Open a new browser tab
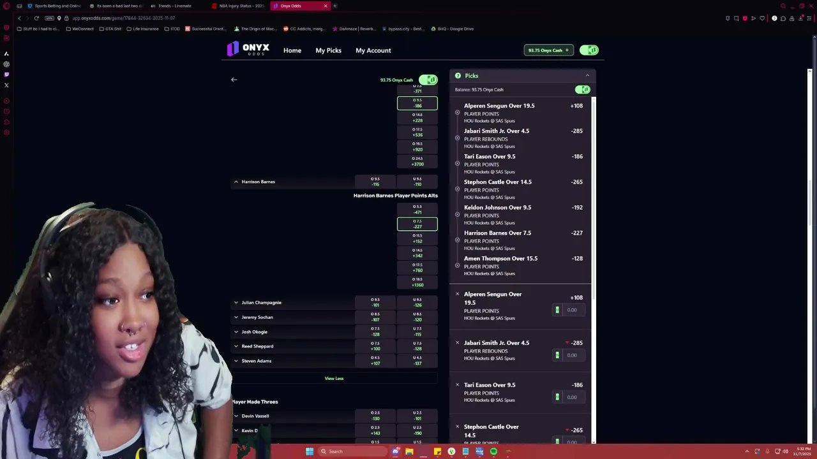Image resolution: width=817 pixels, height=459 pixels. point(335,6)
